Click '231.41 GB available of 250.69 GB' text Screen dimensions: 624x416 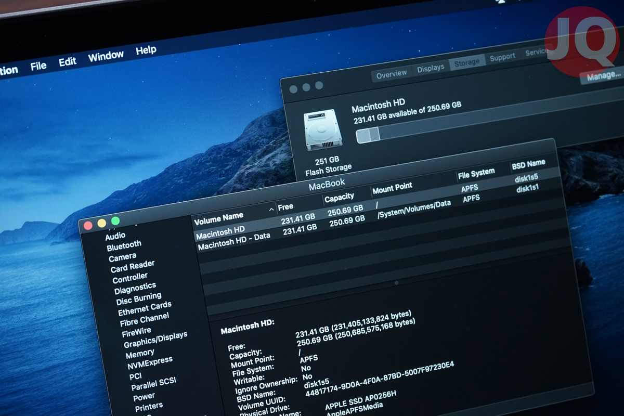click(408, 112)
